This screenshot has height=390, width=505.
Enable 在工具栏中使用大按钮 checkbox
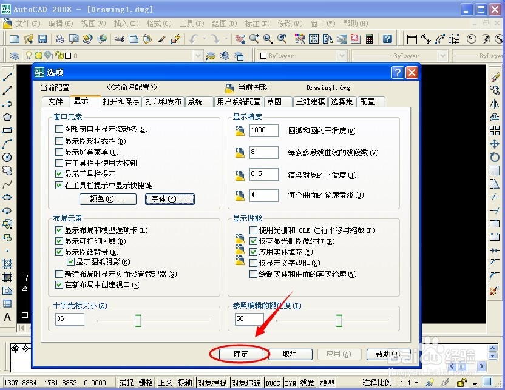click(x=59, y=163)
